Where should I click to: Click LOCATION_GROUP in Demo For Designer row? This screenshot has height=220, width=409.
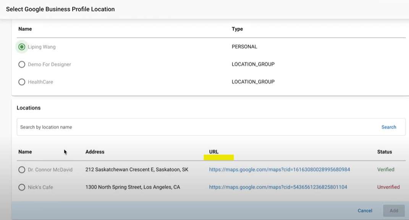pyautogui.click(x=253, y=64)
